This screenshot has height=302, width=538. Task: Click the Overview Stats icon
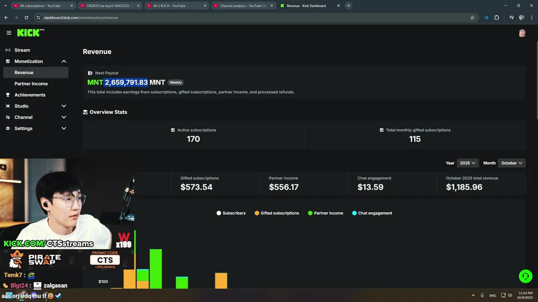click(x=85, y=112)
